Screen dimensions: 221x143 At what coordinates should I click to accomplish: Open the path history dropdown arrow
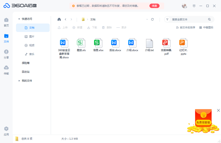click(147, 19)
